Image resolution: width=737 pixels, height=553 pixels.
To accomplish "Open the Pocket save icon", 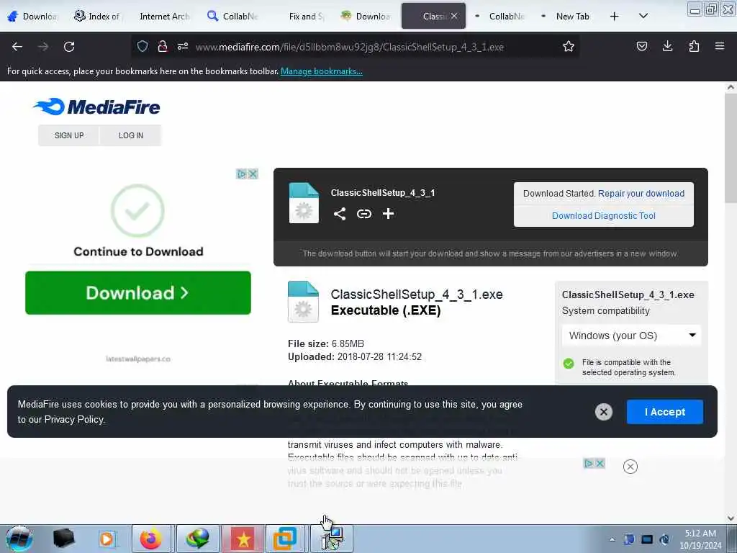I will pyautogui.click(x=641, y=46).
